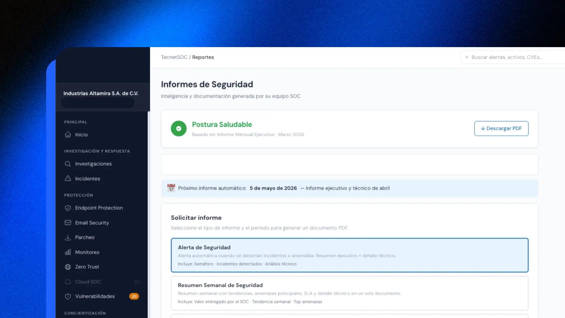Click the 20 badge on Vulnerabilidades

[x=134, y=296]
